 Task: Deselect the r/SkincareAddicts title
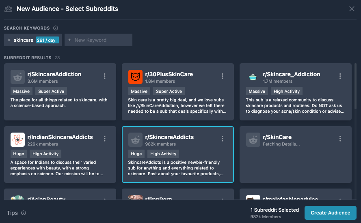[x=169, y=137]
